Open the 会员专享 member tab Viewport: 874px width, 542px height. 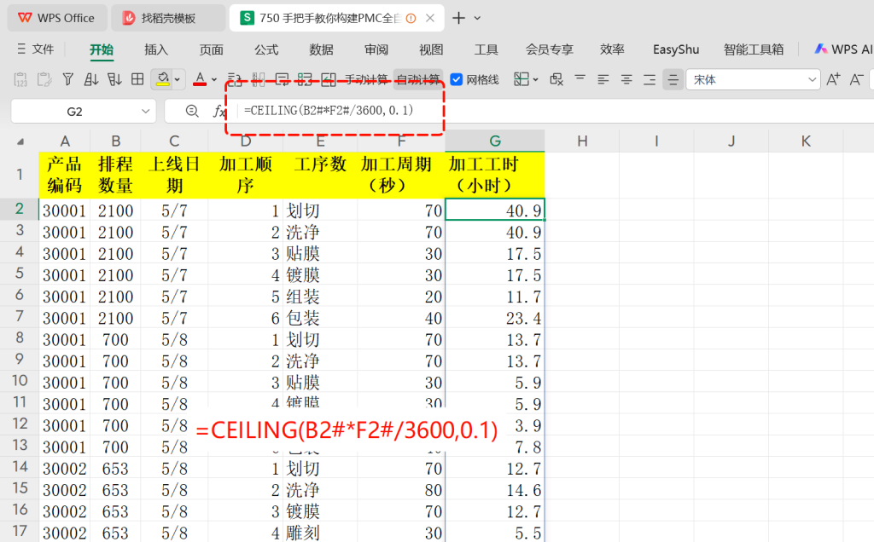click(x=549, y=49)
